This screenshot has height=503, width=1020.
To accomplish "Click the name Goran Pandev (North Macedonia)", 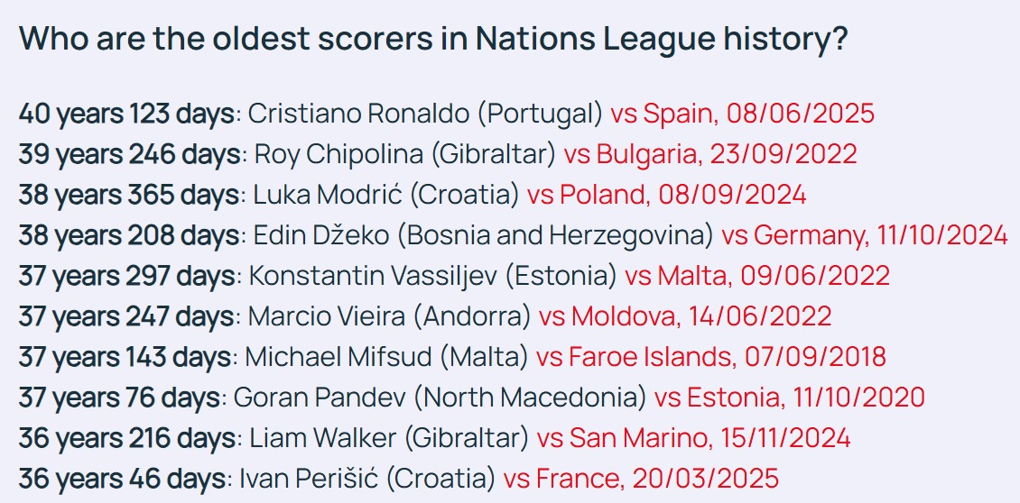I will [440, 398].
